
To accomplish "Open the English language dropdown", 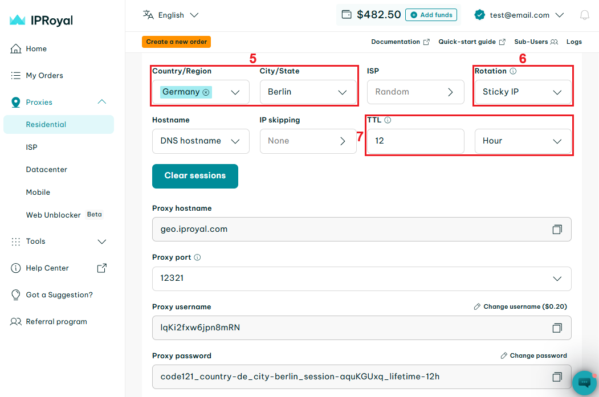I will pyautogui.click(x=171, y=15).
